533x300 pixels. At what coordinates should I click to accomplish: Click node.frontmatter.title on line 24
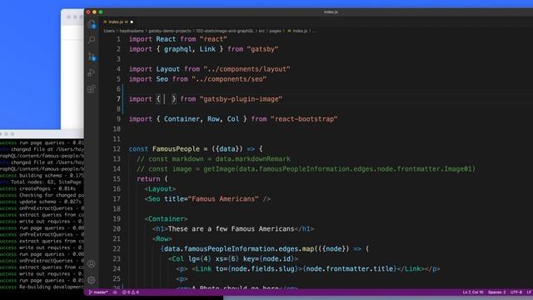point(350,269)
